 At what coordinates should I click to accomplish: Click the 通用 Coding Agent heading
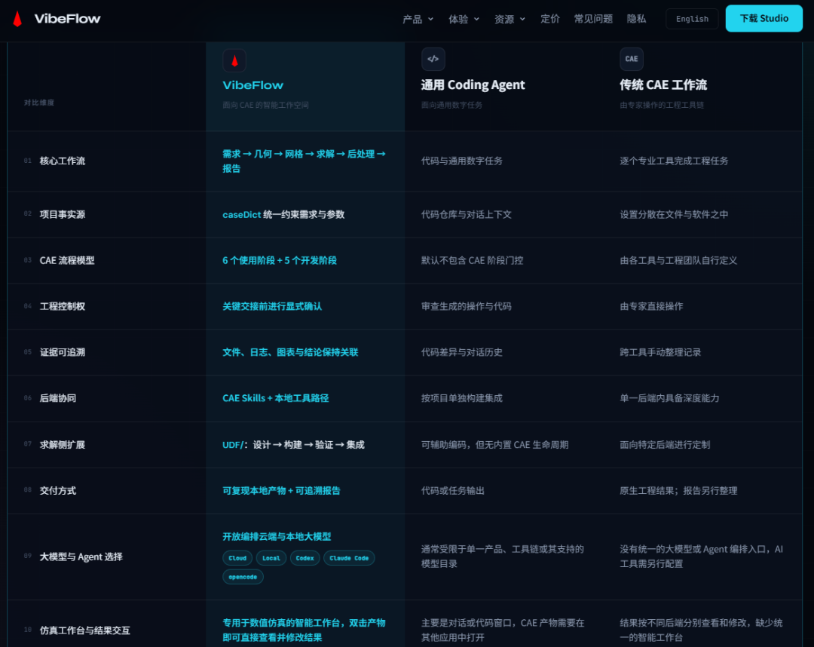pos(473,84)
